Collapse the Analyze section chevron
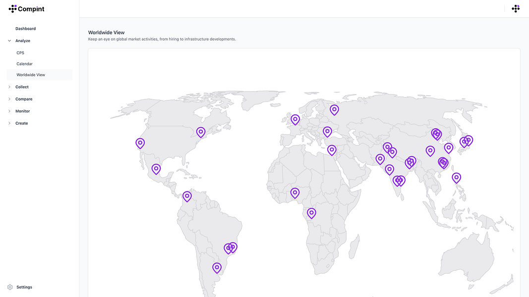529x297 pixels. [9, 41]
